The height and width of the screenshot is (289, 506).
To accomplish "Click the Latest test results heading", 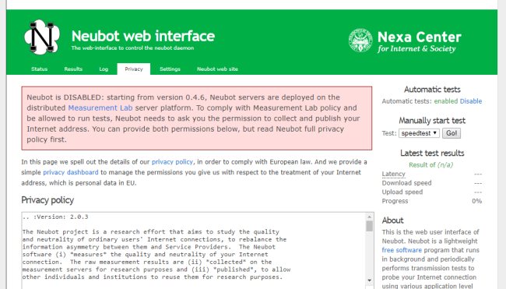I will point(432,153).
